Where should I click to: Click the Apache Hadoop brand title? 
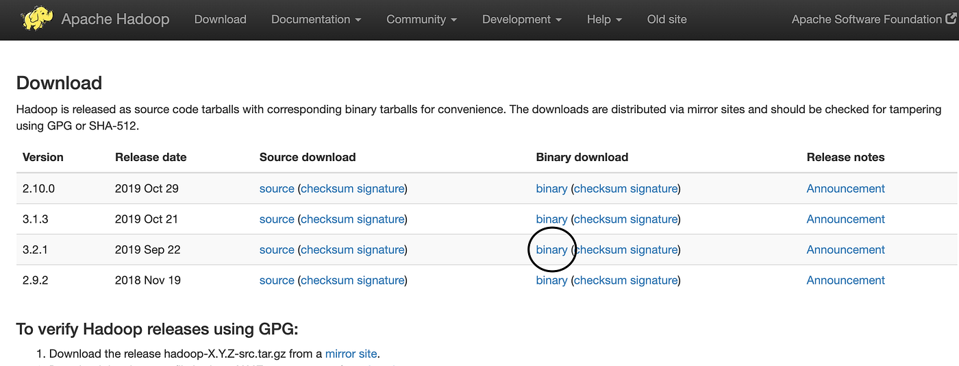pyautogui.click(x=115, y=19)
